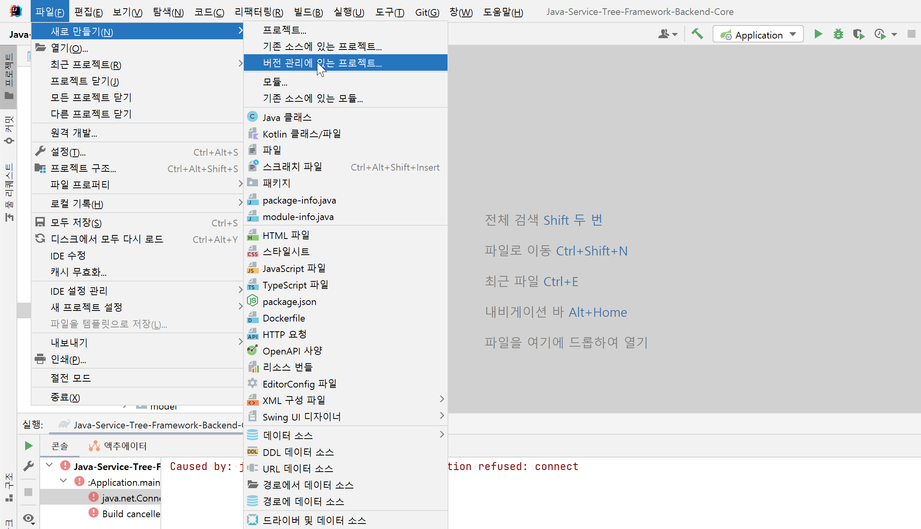This screenshot has height=529, width=921.
Task: Select the java.net.Conne error row
Action: [x=100, y=498]
